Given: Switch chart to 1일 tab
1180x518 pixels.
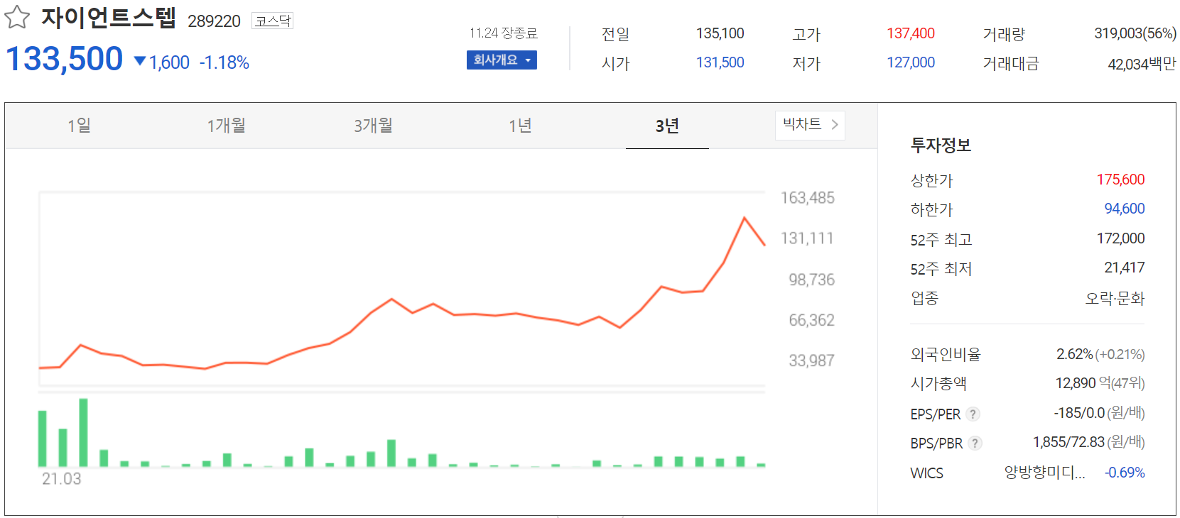Looking at the screenshot, I should 79,126.
